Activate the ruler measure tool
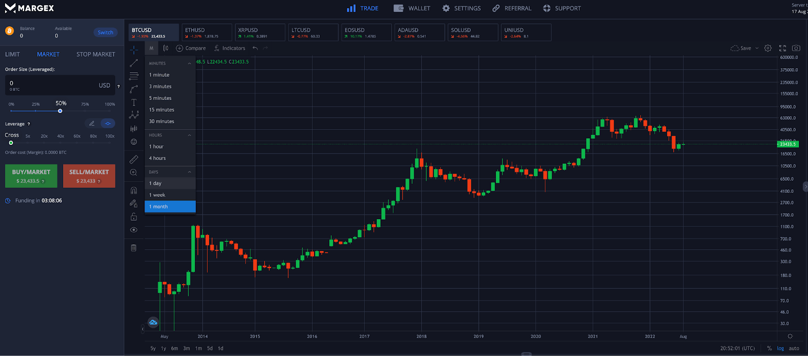This screenshot has width=808, height=356. click(x=134, y=159)
